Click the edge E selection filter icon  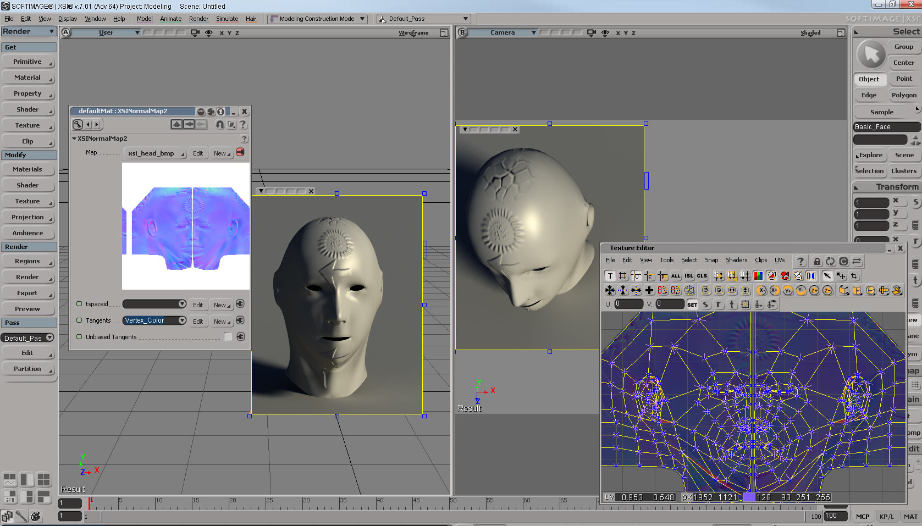click(x=649, y=276)
